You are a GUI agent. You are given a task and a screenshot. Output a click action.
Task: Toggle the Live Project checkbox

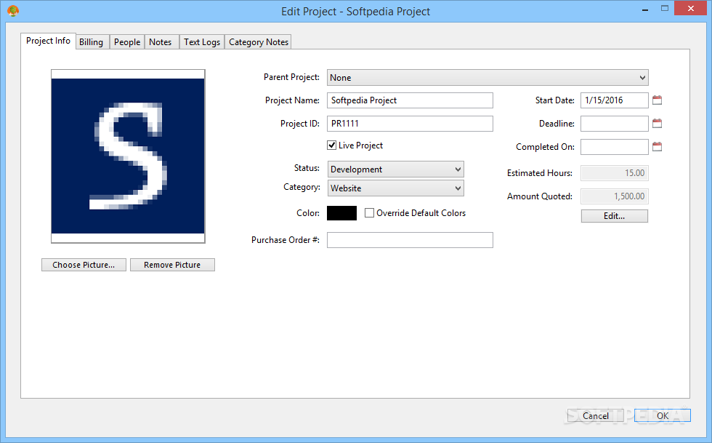point(331,145)
